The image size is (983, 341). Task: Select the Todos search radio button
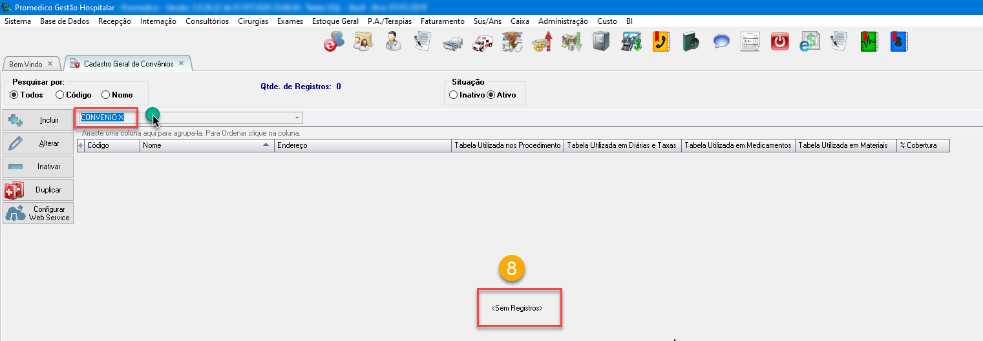pos(14,95)
